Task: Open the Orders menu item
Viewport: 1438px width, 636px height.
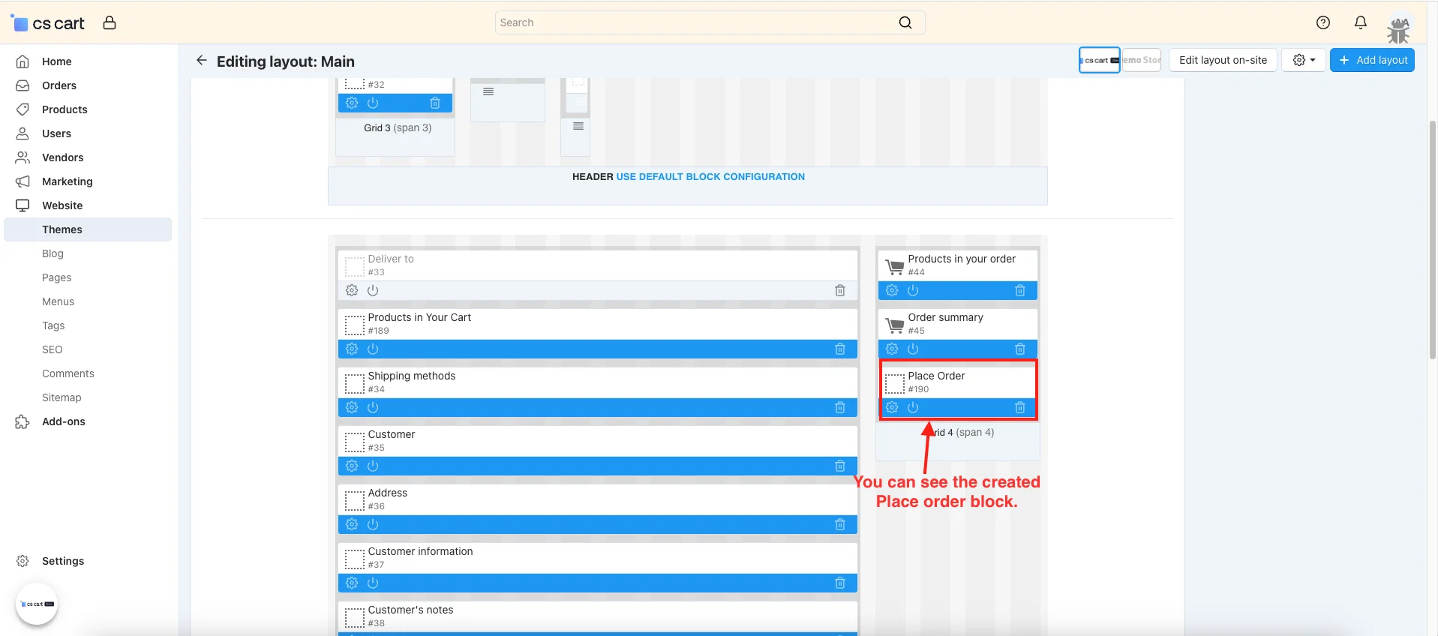Action: 59,85
